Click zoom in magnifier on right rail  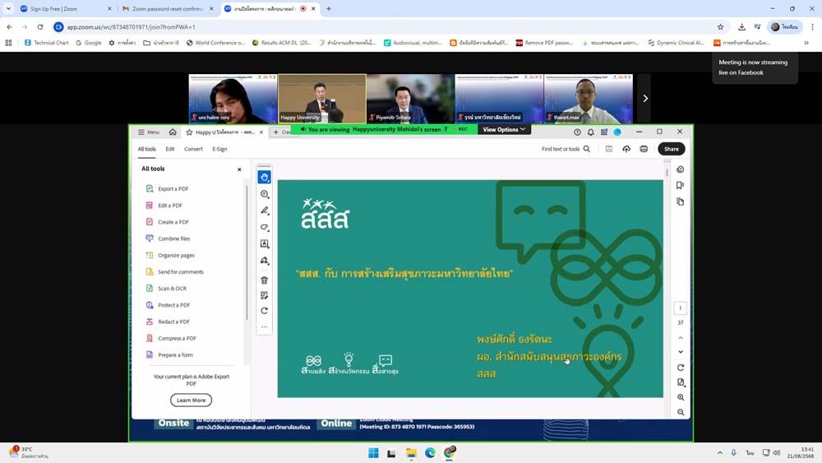[681, 397]
